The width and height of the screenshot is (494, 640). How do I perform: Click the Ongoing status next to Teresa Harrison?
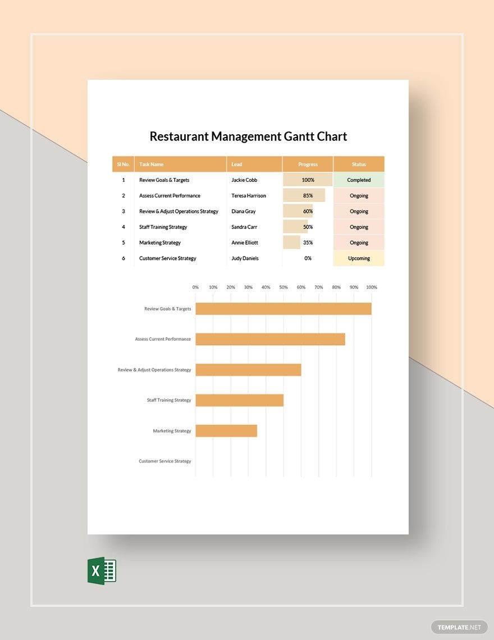pyautogui.click(x=359, y=195)
